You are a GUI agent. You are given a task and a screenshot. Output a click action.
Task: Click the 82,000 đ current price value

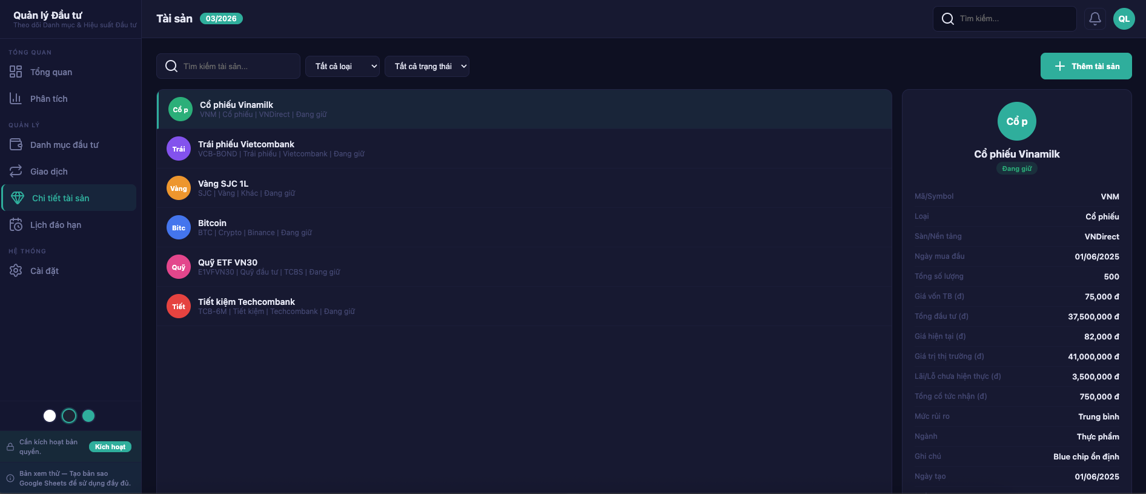1102,336
